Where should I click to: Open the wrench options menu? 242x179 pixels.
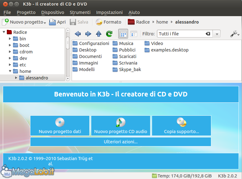click(235, 34)
